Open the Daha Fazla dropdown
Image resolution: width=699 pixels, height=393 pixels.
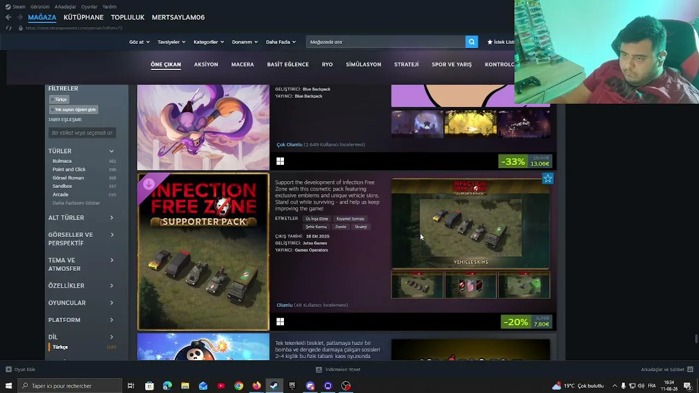[281, 42]
